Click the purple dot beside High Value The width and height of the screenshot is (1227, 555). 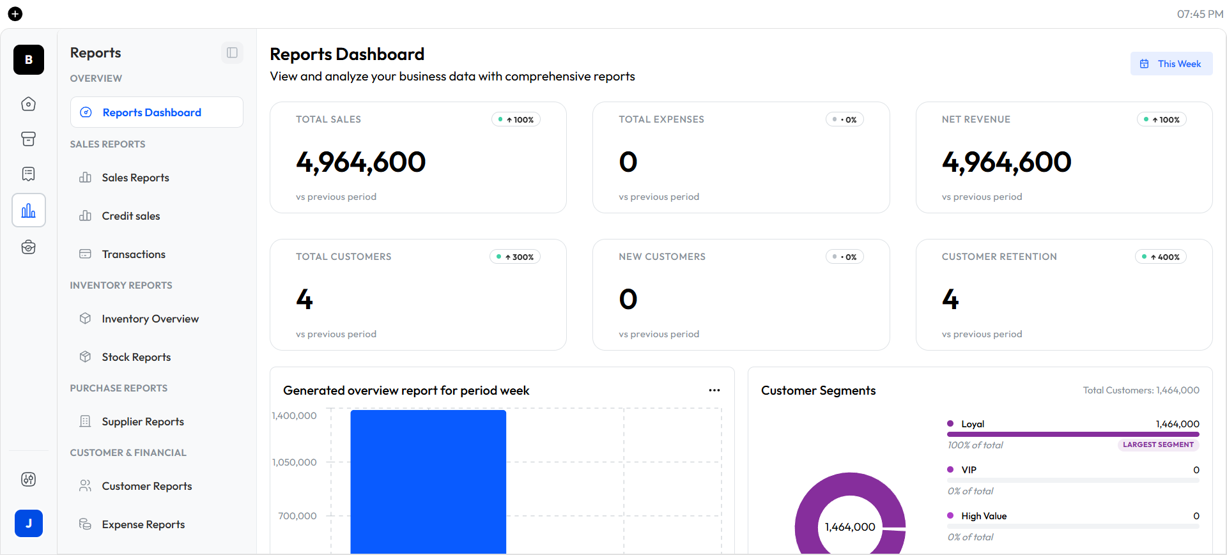pyautogui.click(x=950, y=515)
